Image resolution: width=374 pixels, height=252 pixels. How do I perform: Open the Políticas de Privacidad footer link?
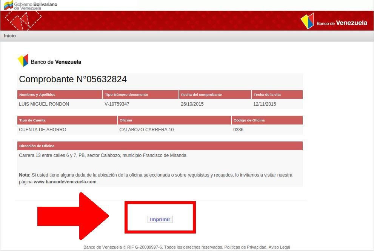pyautogui.click(x=245, y=247)
